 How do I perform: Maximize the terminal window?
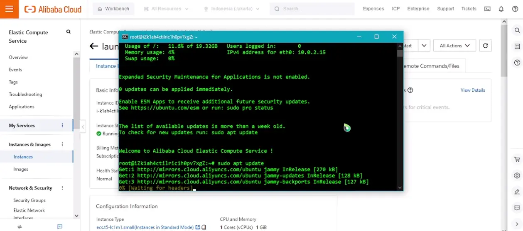tap(376, 36)
